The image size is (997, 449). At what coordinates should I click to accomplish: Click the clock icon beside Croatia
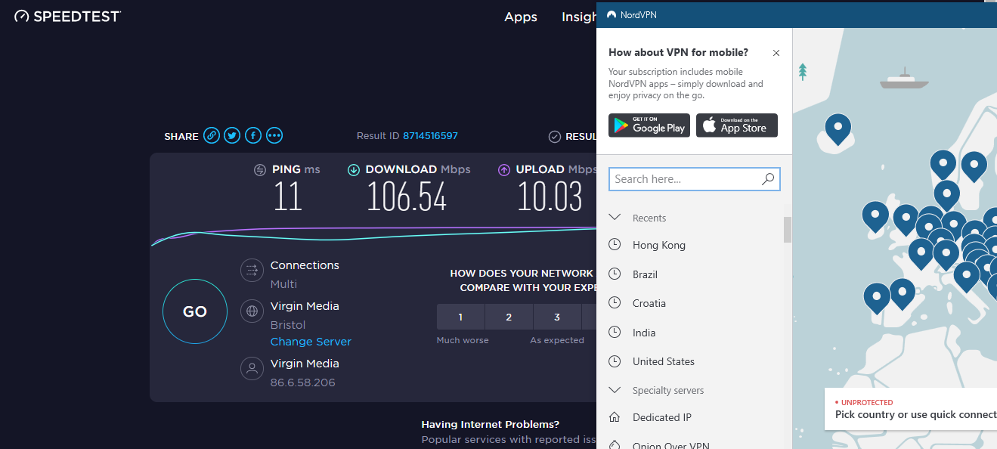615,303
